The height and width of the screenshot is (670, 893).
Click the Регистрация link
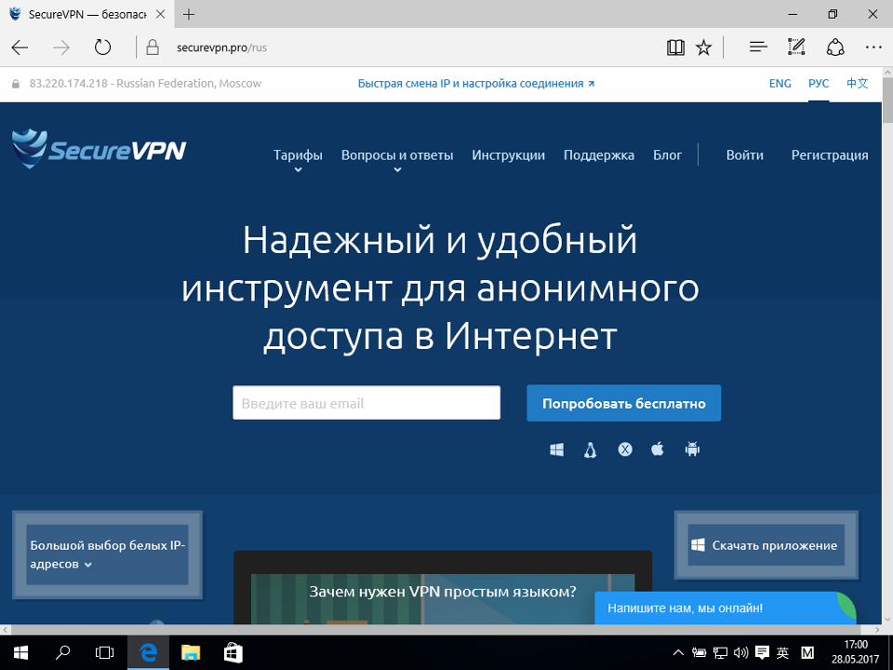click(x=829, y=155)
